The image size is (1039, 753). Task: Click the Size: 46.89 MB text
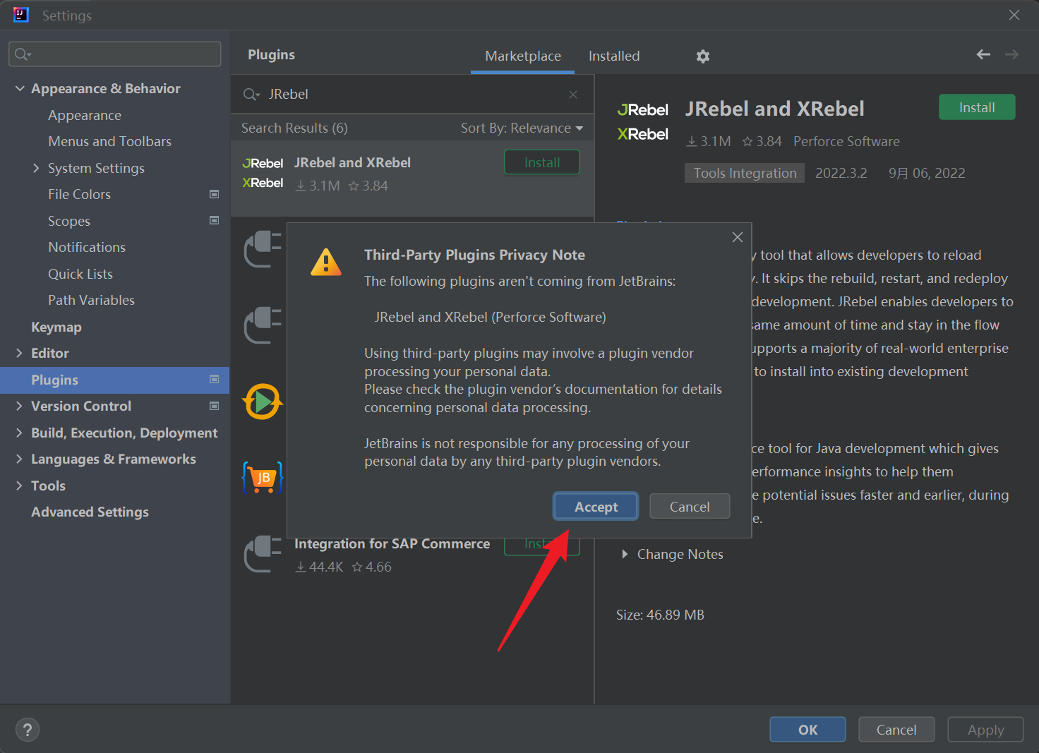coord(660,615)
